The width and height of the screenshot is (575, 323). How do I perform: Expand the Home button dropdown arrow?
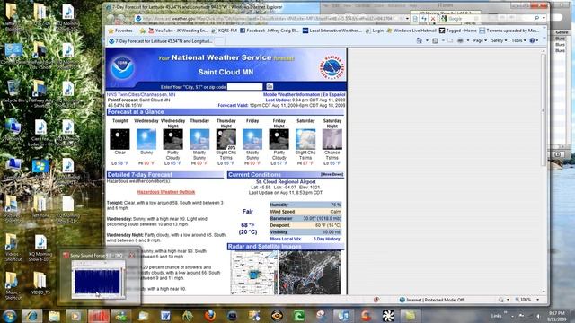427,40
